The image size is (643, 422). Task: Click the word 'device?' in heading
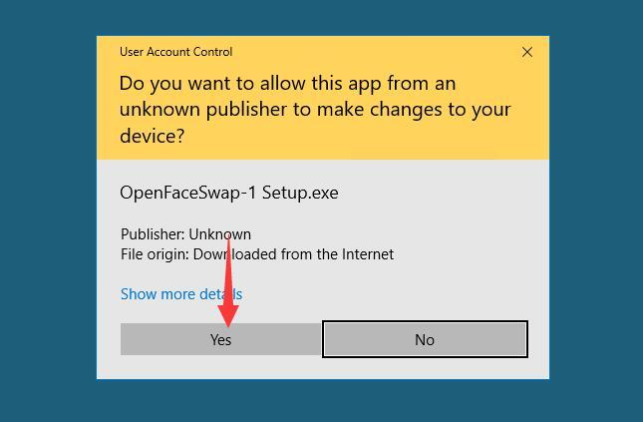153,136
